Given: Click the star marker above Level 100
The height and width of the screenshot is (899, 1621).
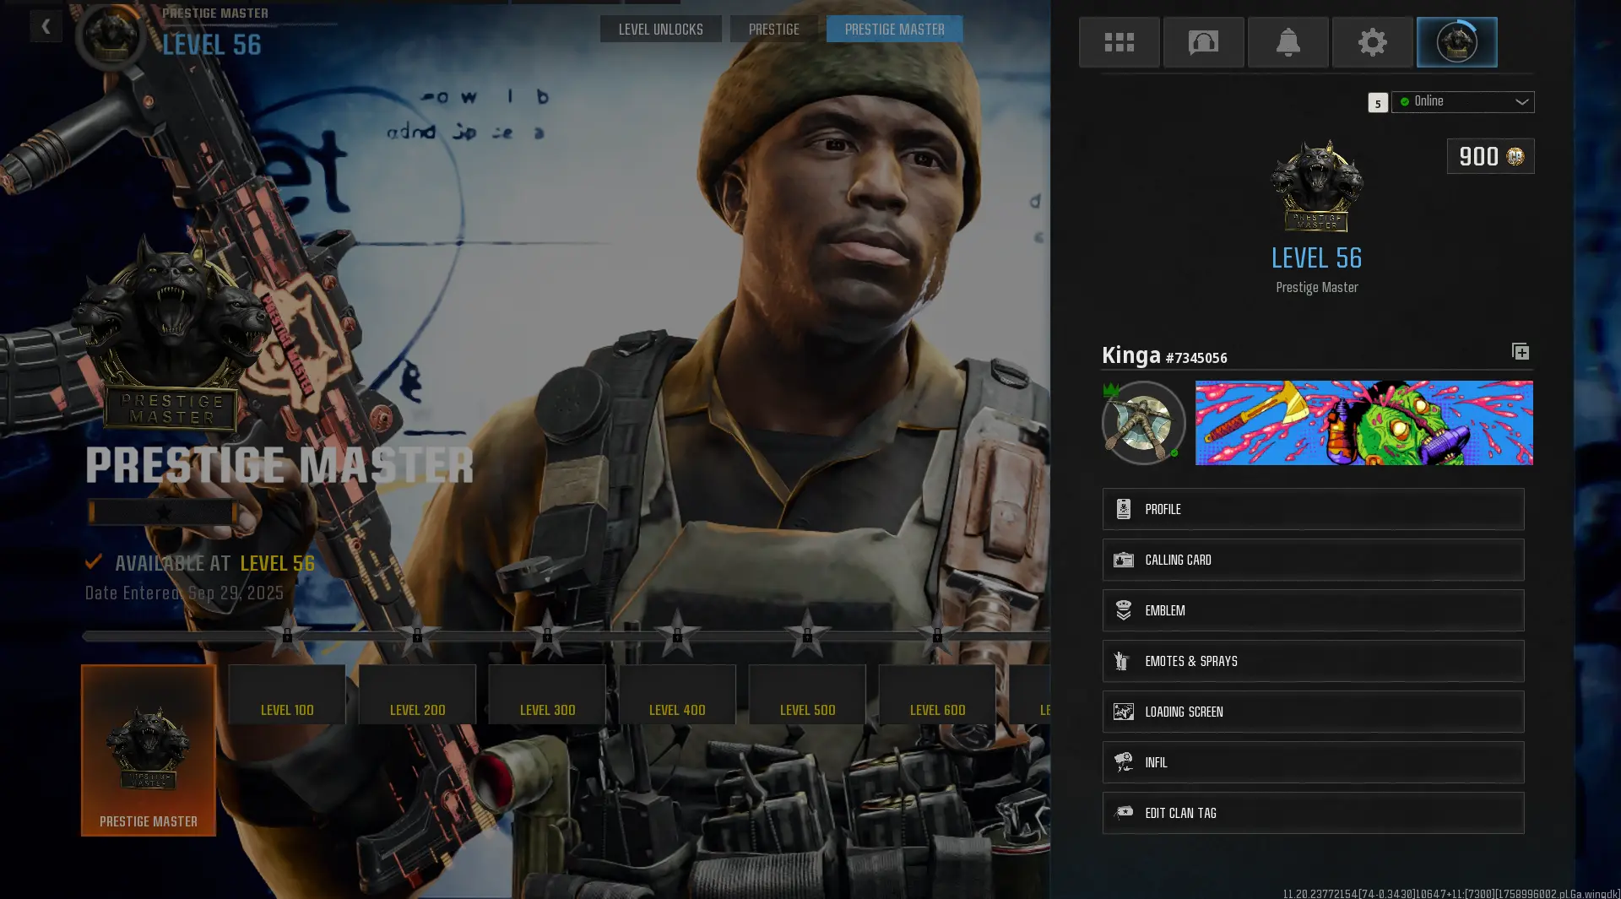Looking at the screenshot, I should point(287,634).
